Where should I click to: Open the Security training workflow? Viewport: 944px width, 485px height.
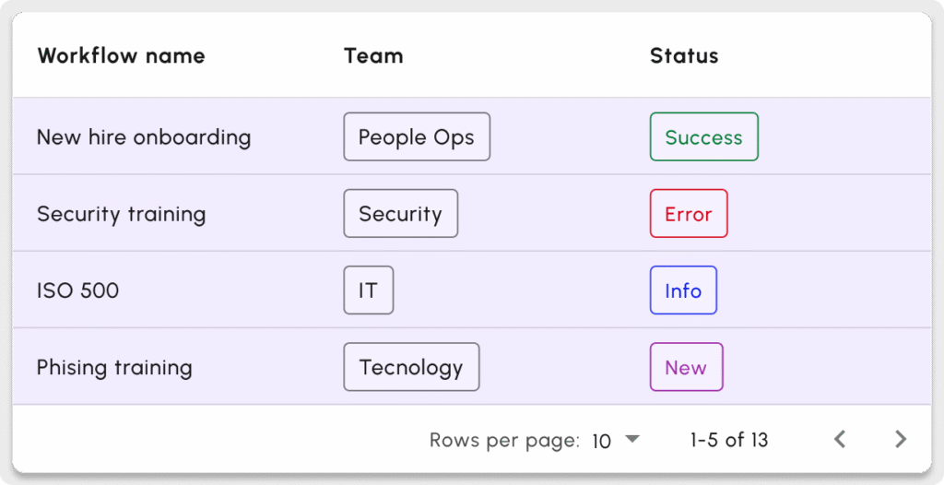point(121,214)
